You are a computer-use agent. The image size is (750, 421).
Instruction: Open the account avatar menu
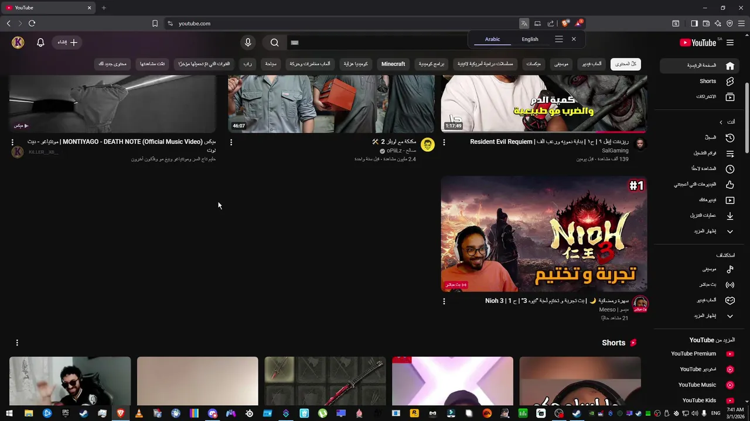tap(18, 43)
